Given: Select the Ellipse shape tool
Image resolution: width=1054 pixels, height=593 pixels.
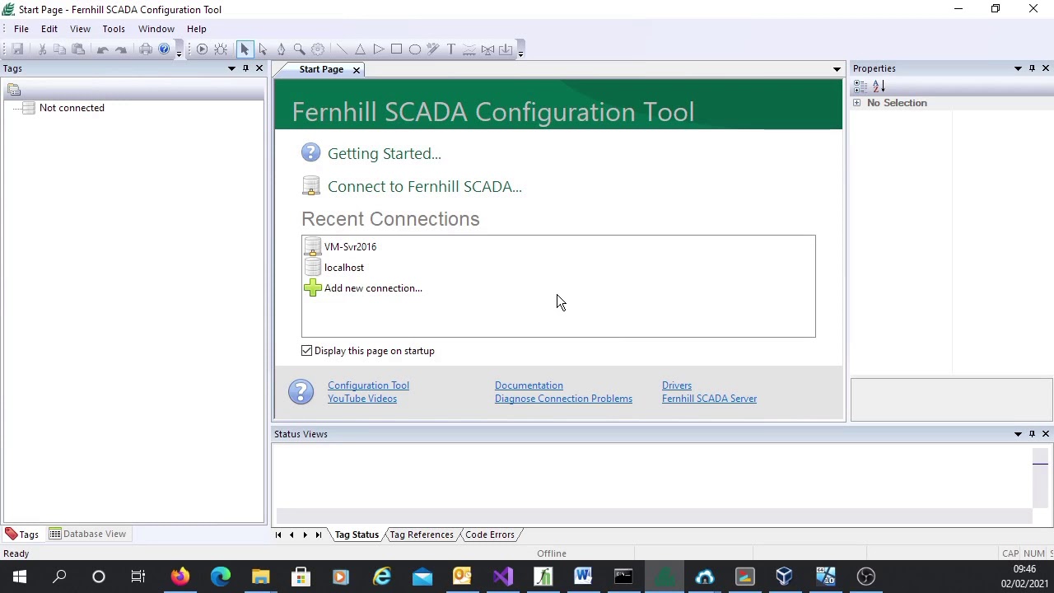Looking at the screenshot, I should pos(415,49).
